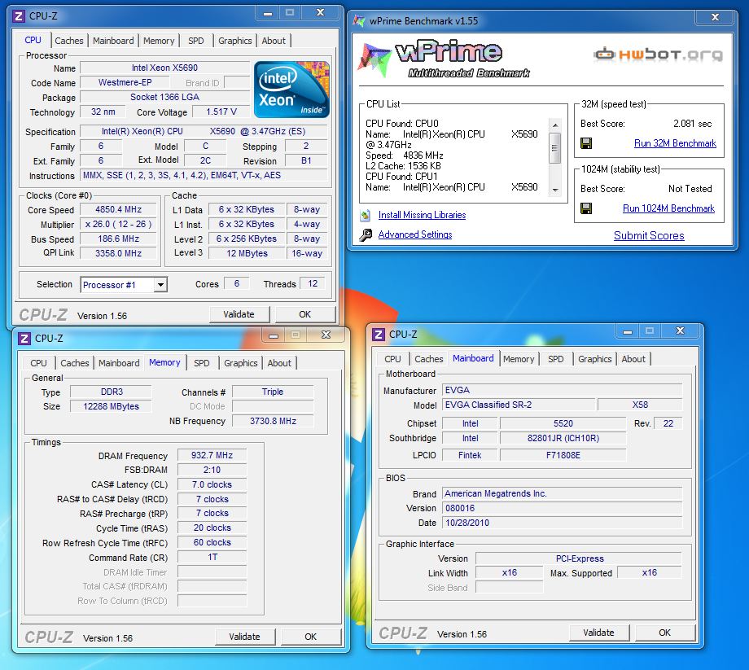749x670 pixels.
Task: Click the floppy save icon beside Run 32M Benchmark
Action: (586, 143)
